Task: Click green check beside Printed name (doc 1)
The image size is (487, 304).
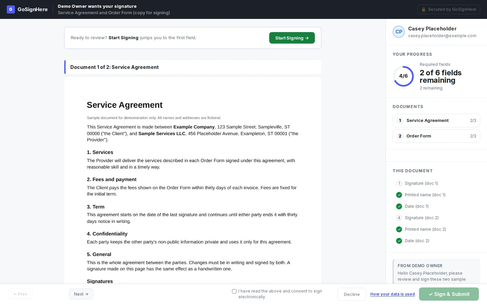Action: coord(399,195)
